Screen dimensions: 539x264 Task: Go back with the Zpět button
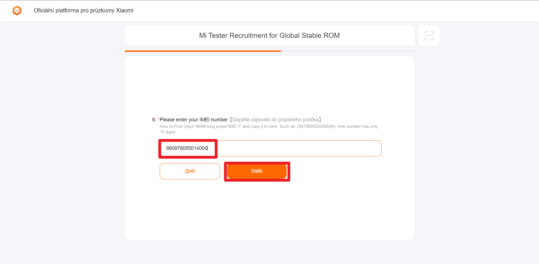190,171
